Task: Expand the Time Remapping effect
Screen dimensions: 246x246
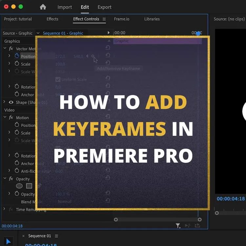Action: click(x=4, y=209)
